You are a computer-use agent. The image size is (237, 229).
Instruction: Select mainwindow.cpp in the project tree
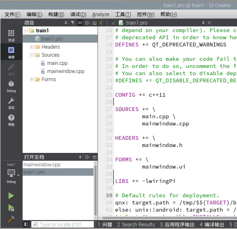pos(66,71)
